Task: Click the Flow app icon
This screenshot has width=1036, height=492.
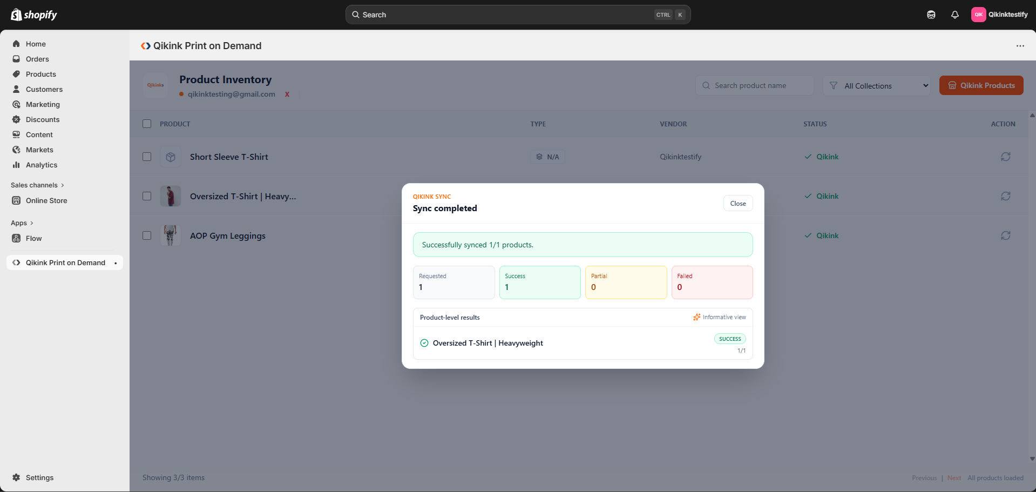Action: pyautogui.click(x=17, y=238)
